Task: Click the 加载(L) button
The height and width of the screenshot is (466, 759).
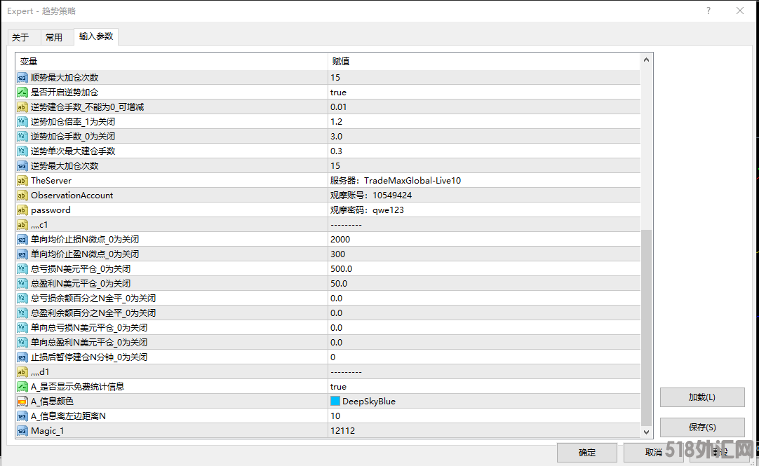Action: (701, 397)
